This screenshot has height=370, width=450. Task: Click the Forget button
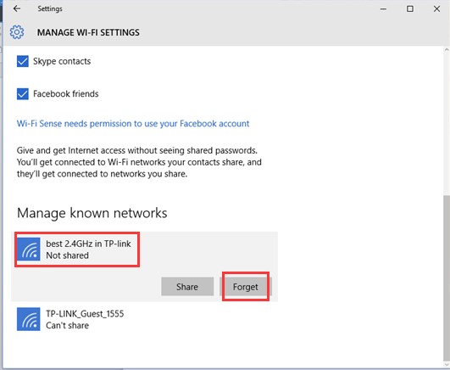tap(246, 287)
